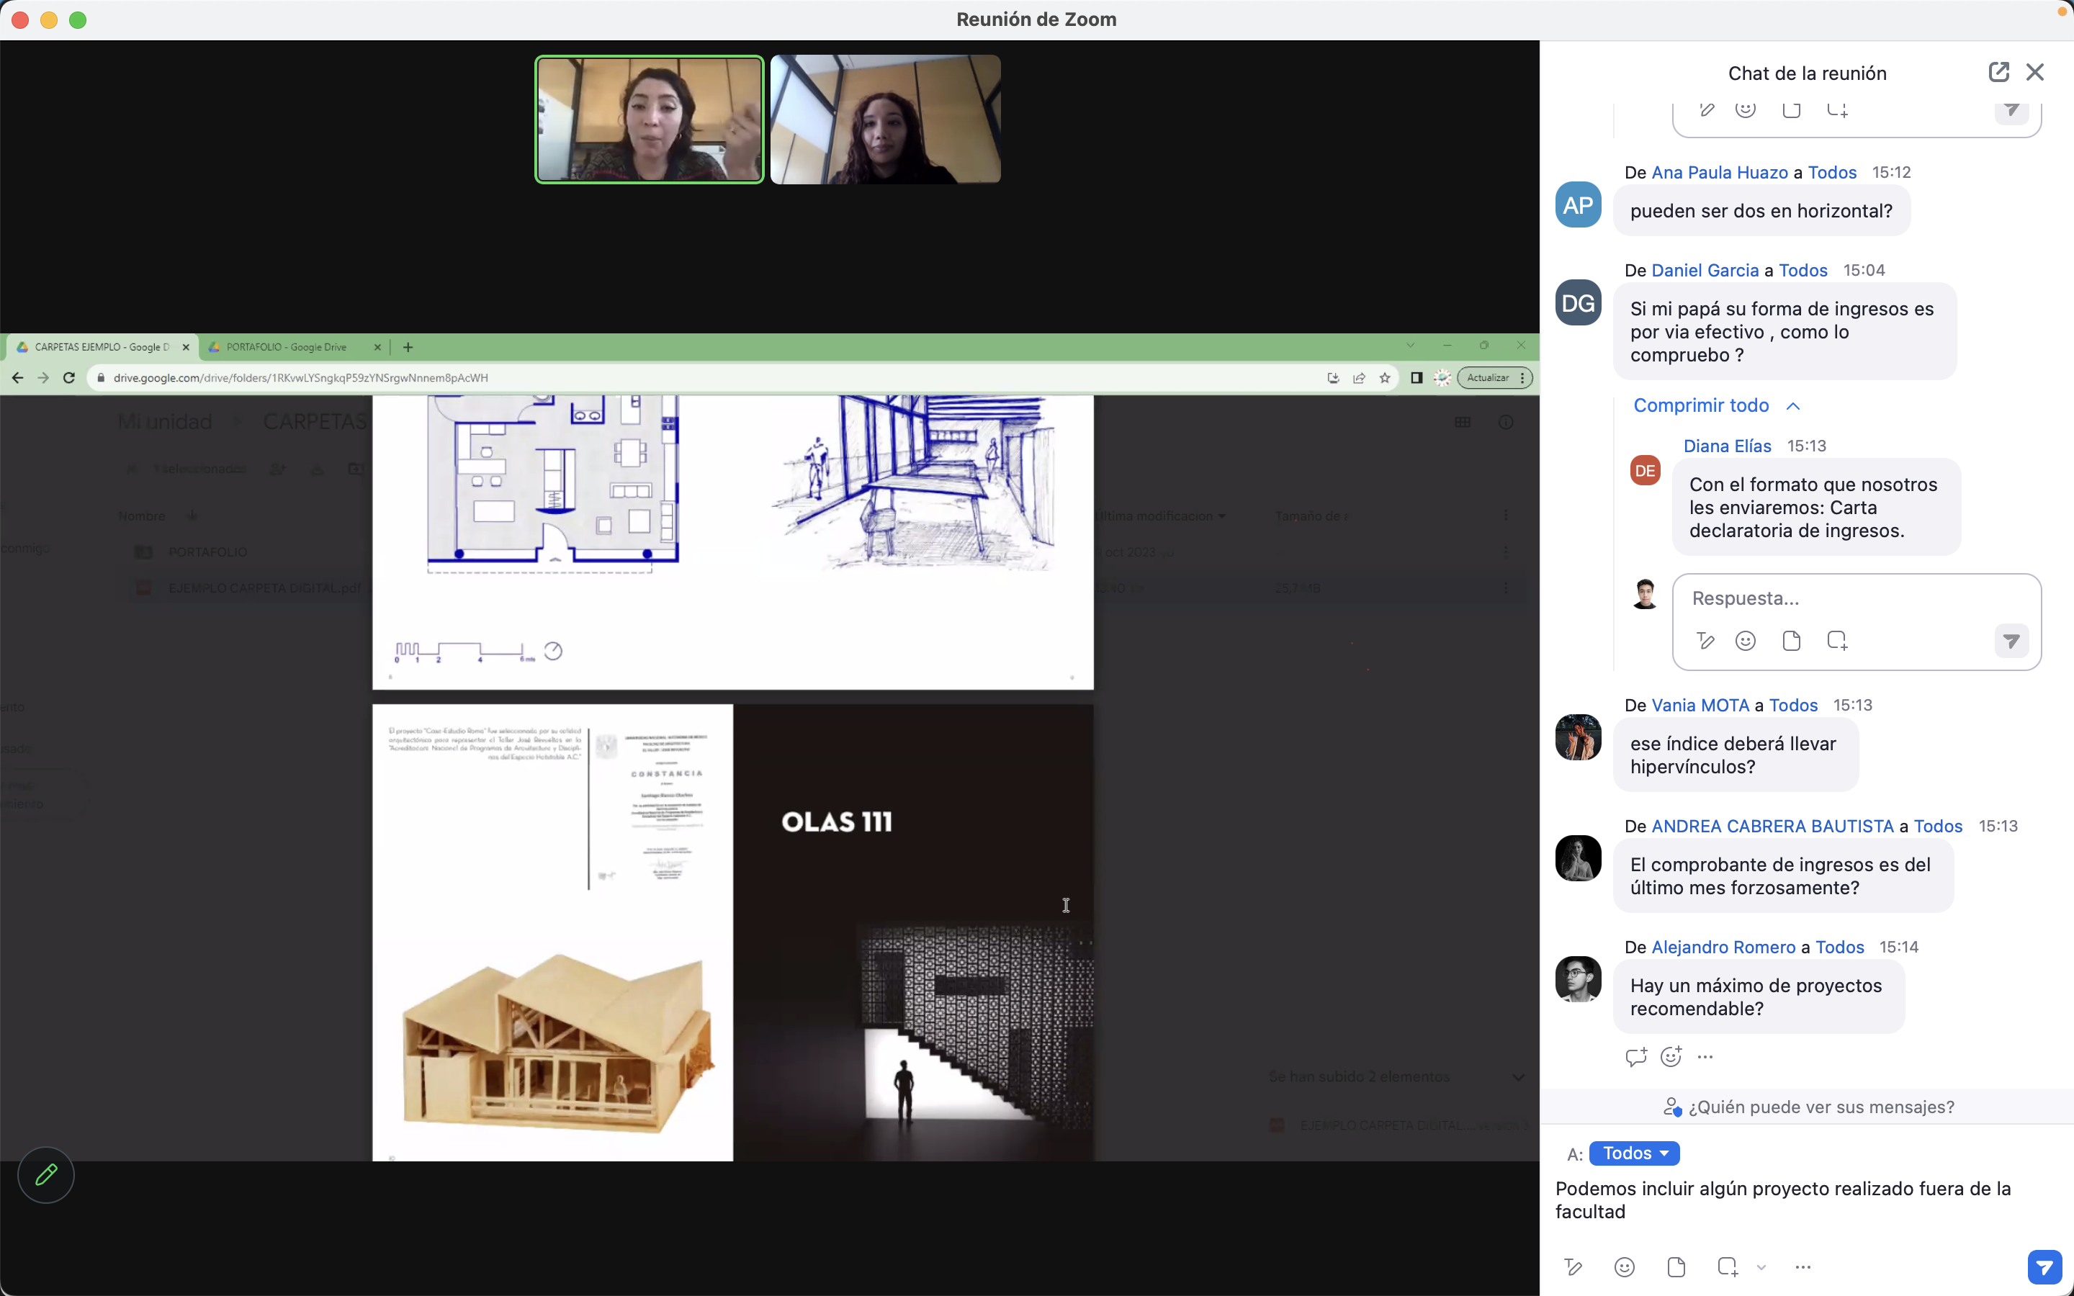Send the typed chat message
The width and height of the screenshot is (2074, 1296).
[2044, 1267]
